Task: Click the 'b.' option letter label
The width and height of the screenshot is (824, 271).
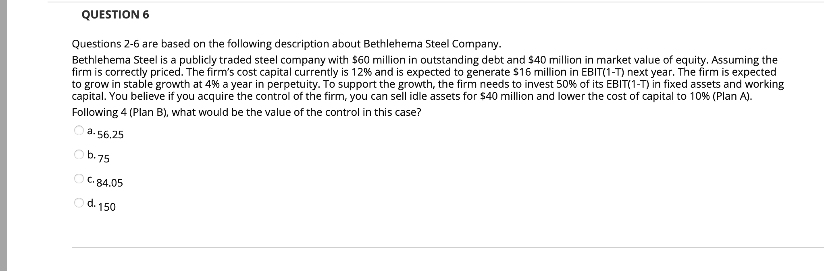Action: coord(92,155)
